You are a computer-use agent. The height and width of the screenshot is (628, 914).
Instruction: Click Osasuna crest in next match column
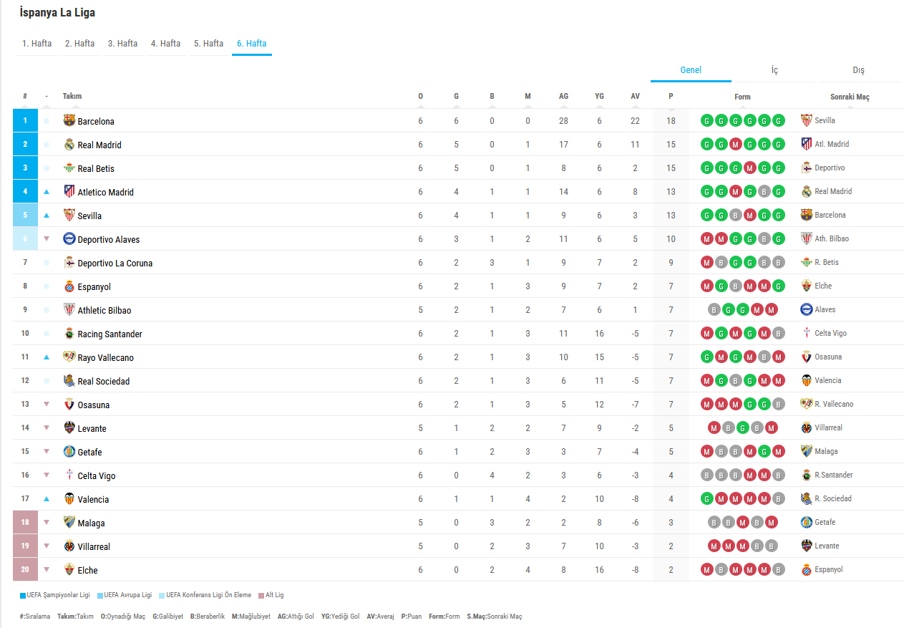click(x=807, y=357)
